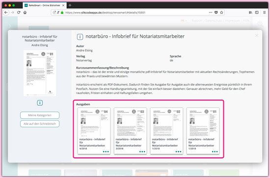Reload the page in the browser
The image size is (270, 178).
19,12
